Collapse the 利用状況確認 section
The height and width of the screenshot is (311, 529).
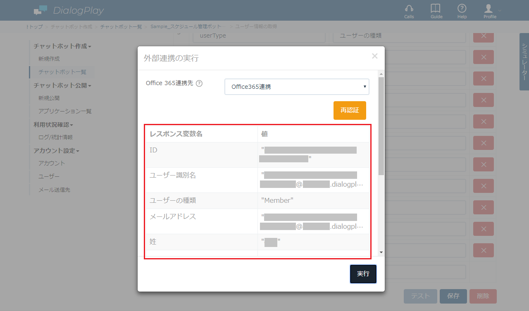coord(53,125)
